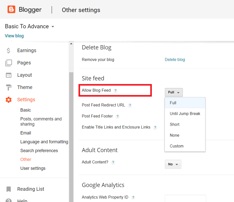Image resolution: width=234 pixels, height=202 pixels.
Task: Open the Earnings section
Action: [x=27, y=50]
